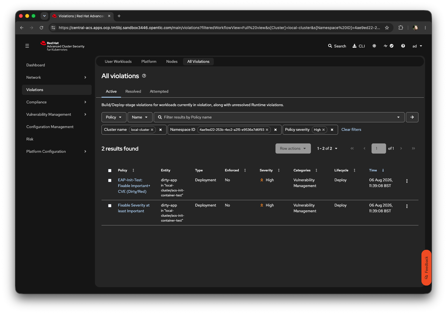This screenshot has width=447, height=314.
Task: Open the help question mark menu
Action: pyautogui.click(x=403, y=46)
